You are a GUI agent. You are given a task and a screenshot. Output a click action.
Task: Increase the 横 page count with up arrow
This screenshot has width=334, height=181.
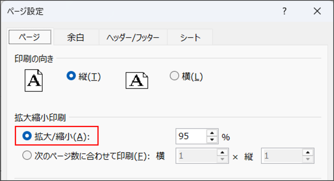point(222,152)
